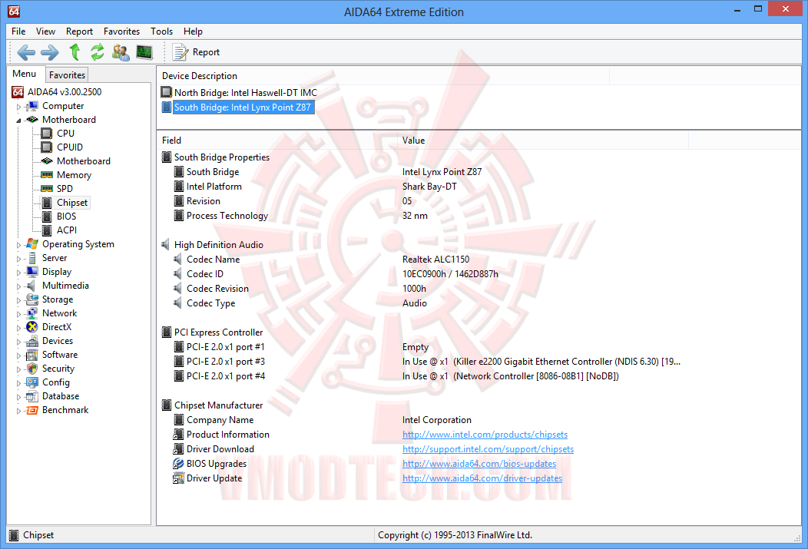
Task: Click the Multimedia speaker icon
Action: 32,286
